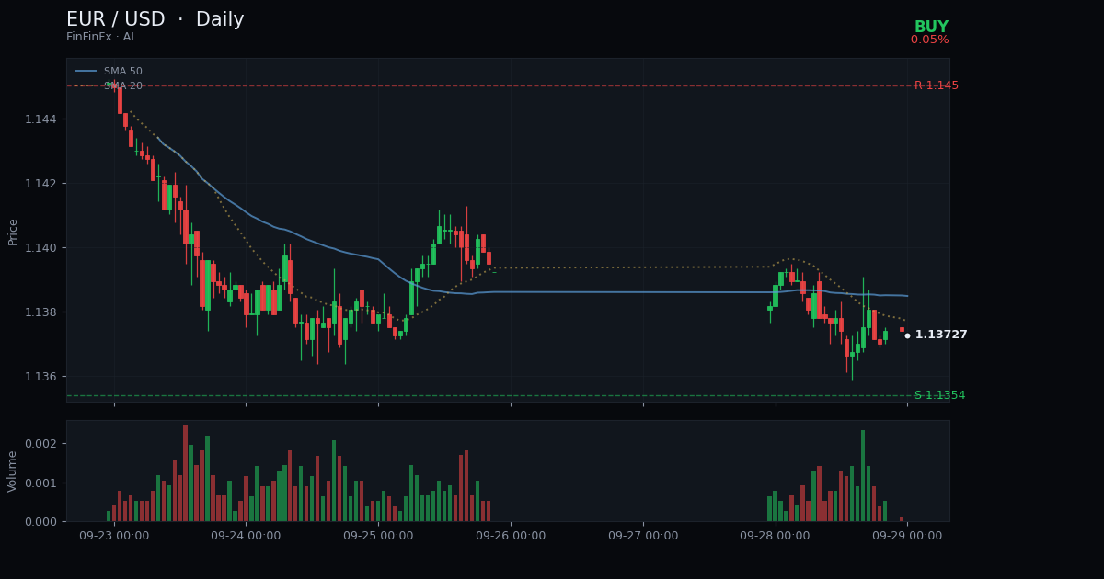Viewport: 1104px width, 579px height.
Task: Click the 09-25 00:00 date label
Action: click(378, 536)
